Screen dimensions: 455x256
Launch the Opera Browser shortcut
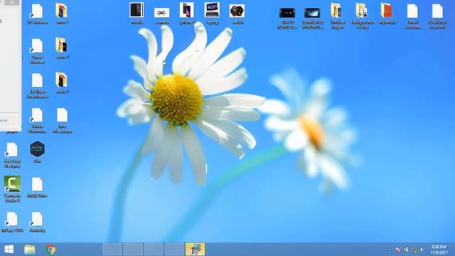tap(37, 51)
